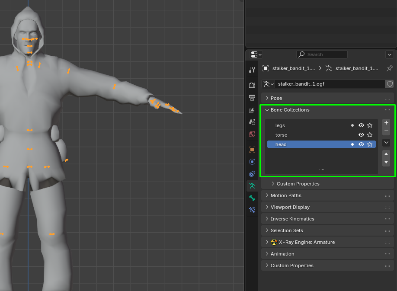
Task: Open the Render properties tab
Action: coord(252,85)
